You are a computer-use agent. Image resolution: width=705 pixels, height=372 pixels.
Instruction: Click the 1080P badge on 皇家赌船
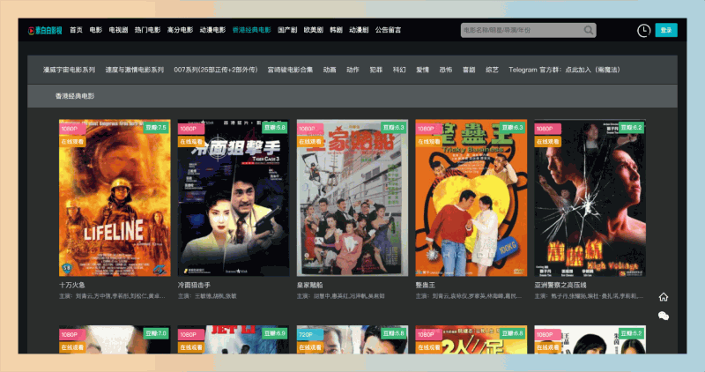tap(310, 129)
